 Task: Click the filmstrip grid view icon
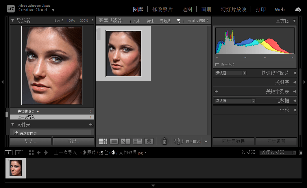coord(31,152)
